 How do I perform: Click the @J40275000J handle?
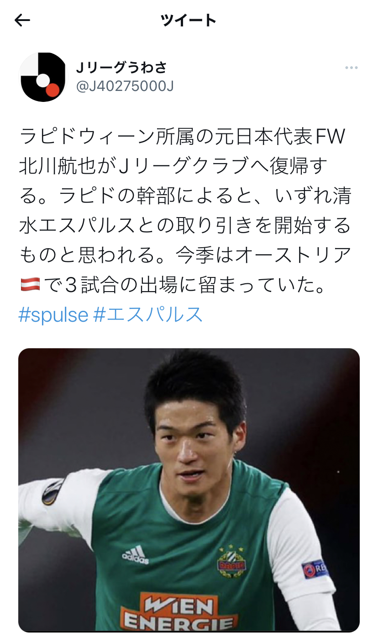tap(125, 86)
